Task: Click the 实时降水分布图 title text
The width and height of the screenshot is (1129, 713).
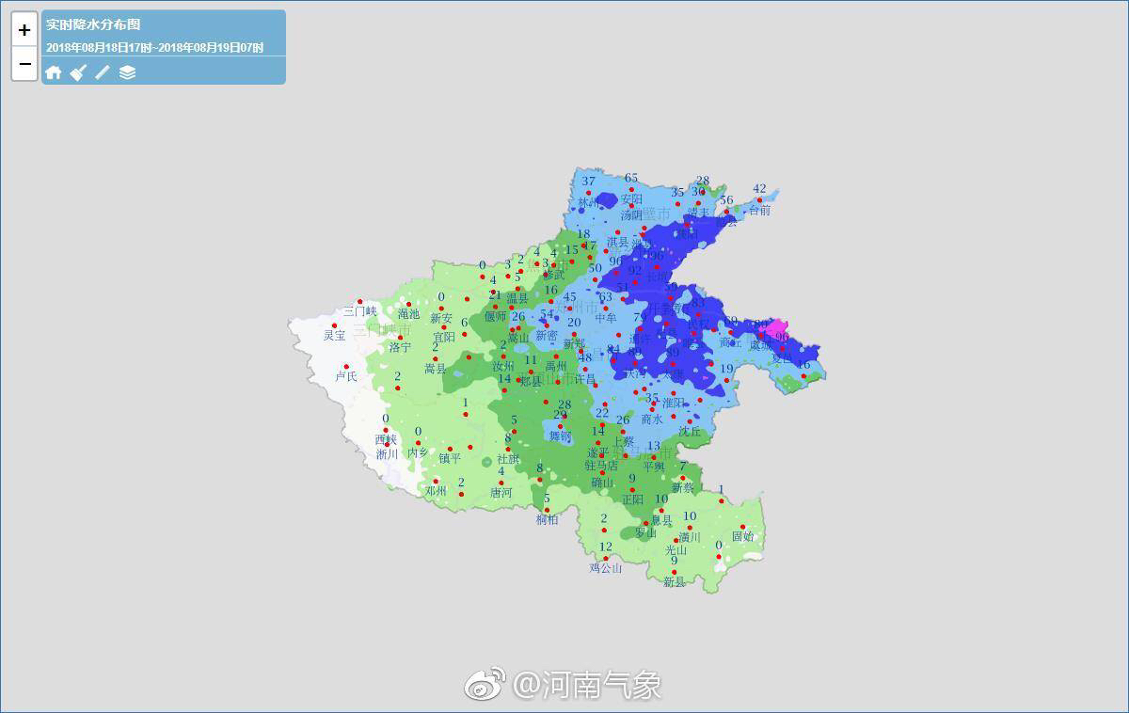Action: coord(93,25)
